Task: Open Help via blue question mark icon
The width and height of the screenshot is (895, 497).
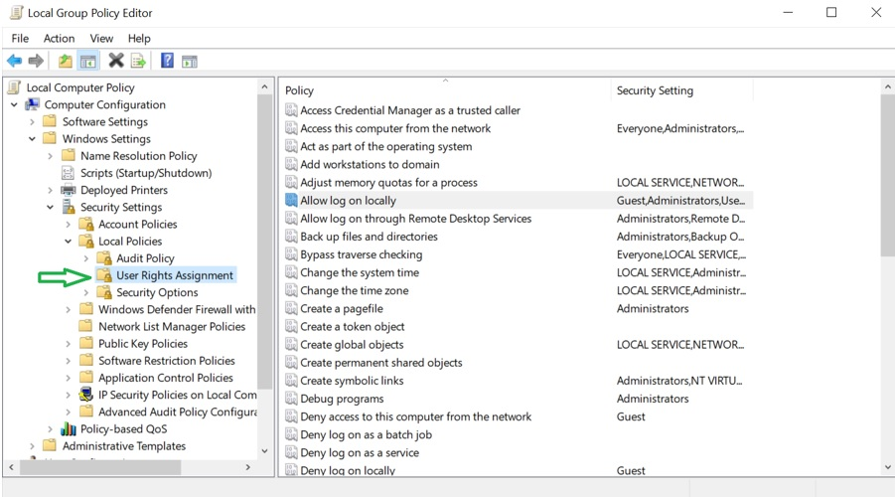Action: [x=167, y=62]
